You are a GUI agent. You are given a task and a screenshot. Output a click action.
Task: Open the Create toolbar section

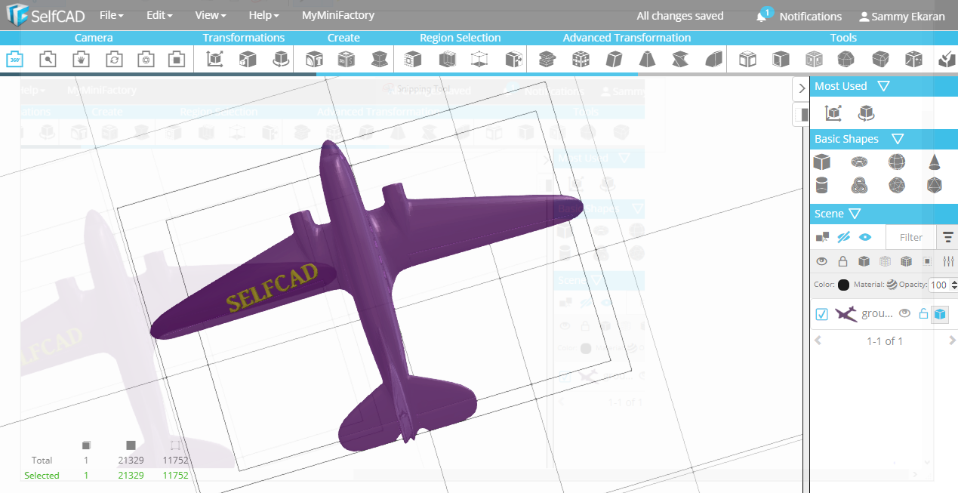tap(343, 38)
